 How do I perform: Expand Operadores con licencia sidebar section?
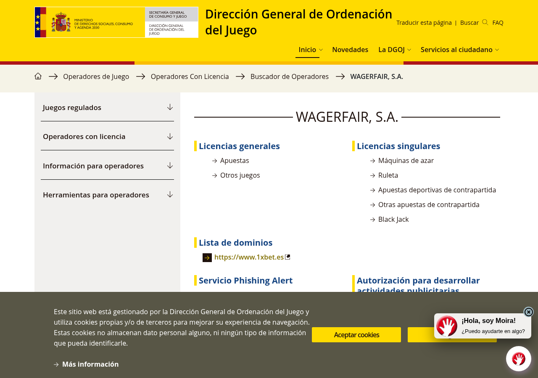pyautogui.click(x=107, y=136)
